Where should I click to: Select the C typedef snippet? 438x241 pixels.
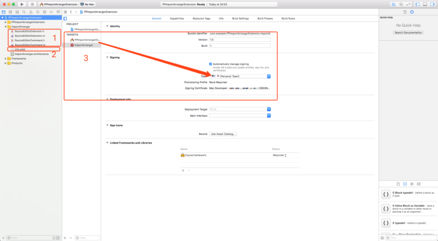[408, 223]
